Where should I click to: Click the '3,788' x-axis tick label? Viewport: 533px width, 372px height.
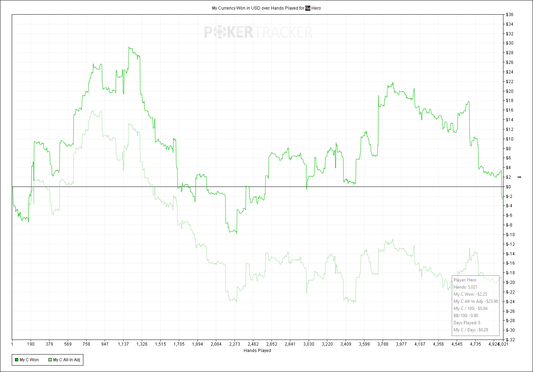383,344
